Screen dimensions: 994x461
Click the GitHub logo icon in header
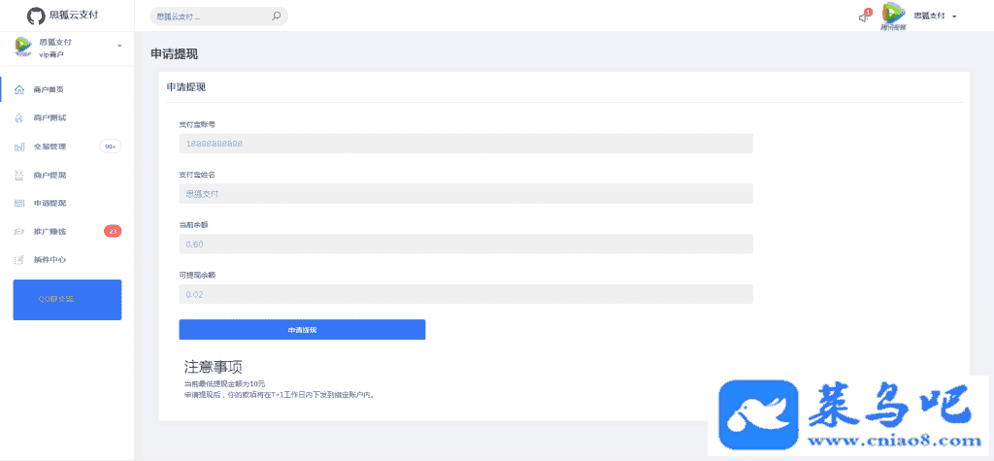point(36,16)
